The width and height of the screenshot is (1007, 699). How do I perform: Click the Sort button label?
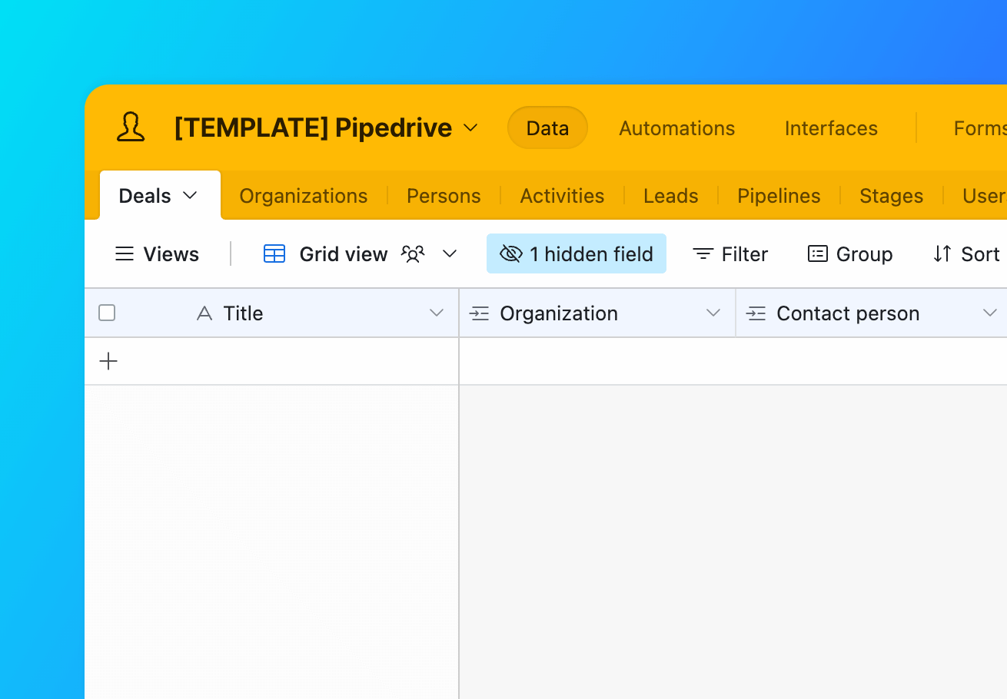pyautogui.click(x=980, y=254)
